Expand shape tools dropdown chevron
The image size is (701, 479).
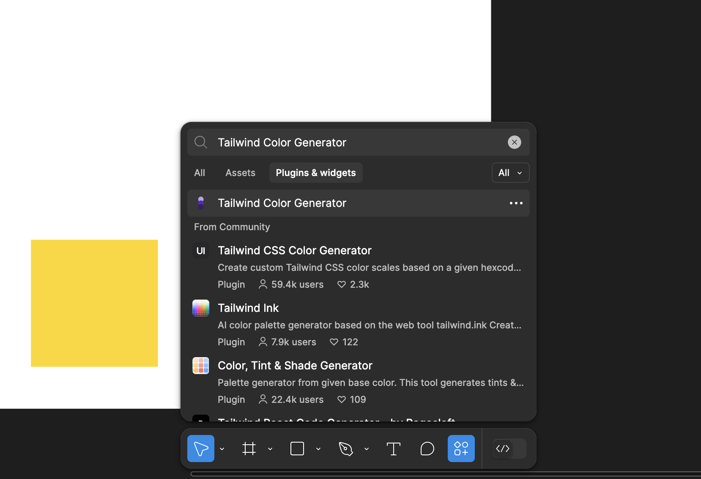318,449
